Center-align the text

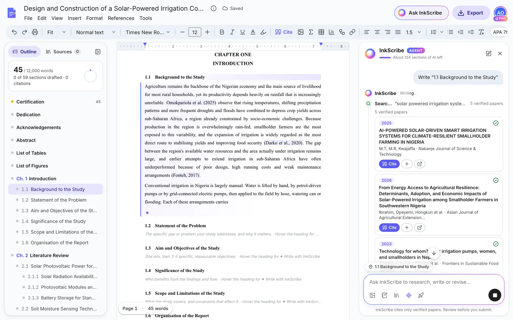pyautogui.click(x=377, y=32)
